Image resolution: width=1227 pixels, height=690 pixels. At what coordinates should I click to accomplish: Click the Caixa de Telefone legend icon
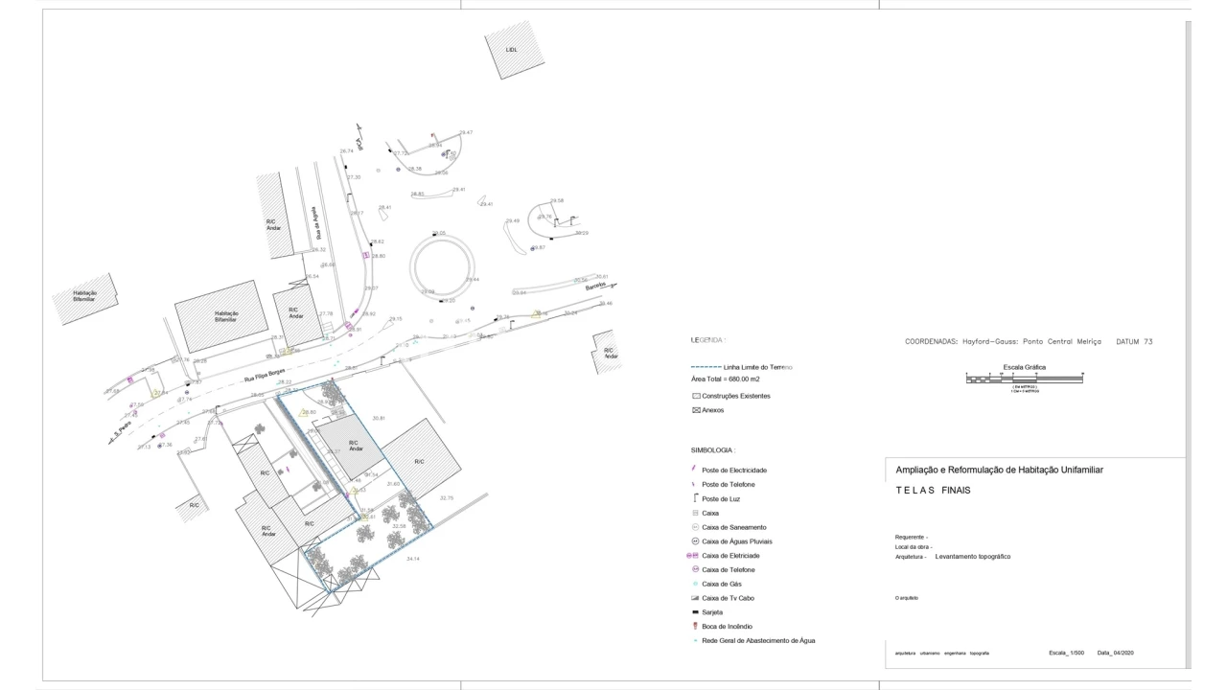[695, 569]
